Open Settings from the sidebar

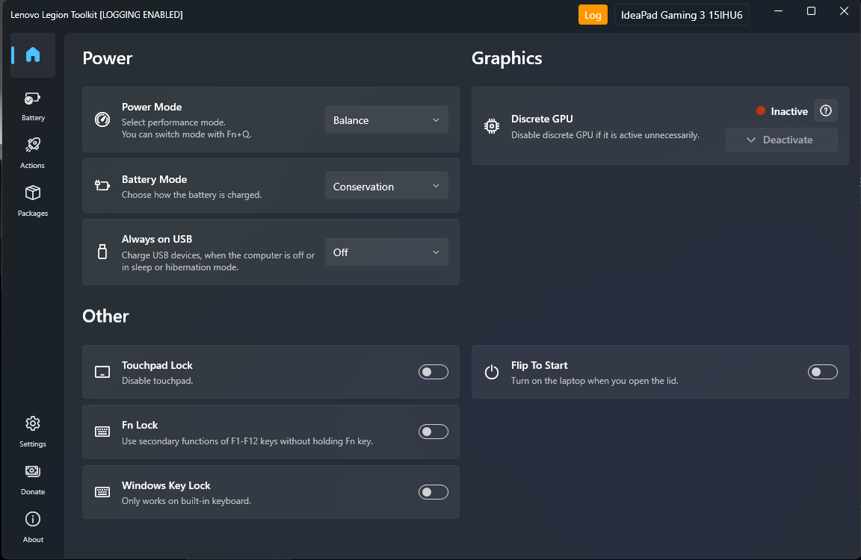[33, 432]
